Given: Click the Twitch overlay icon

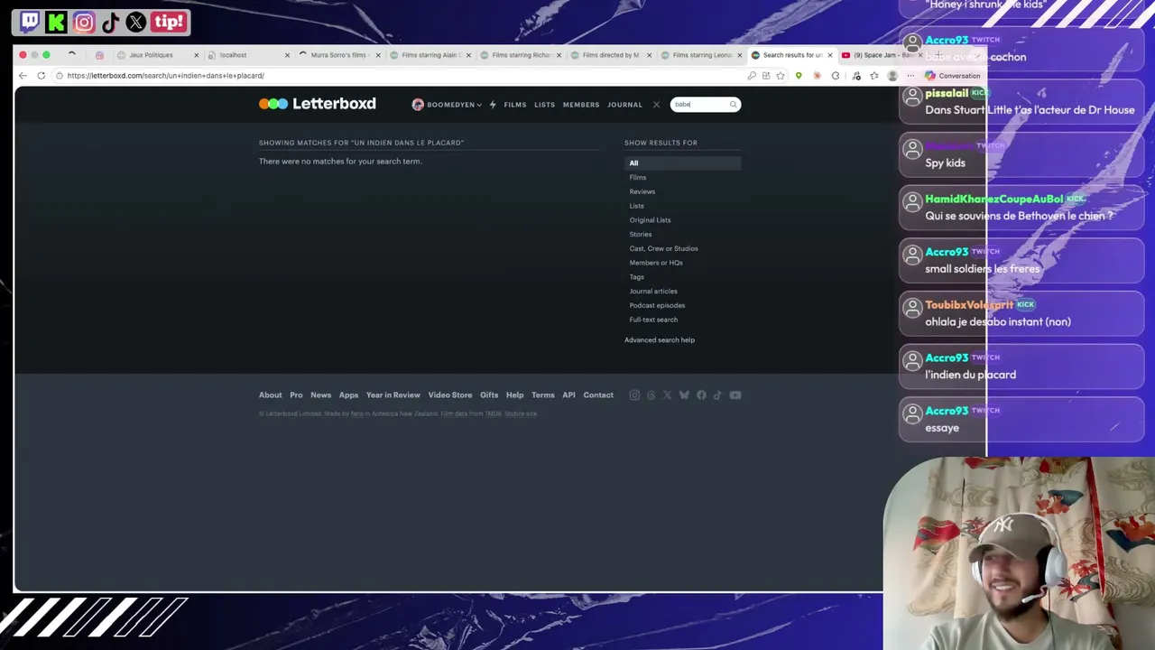Looking at the screenshot, I should coord(30,22).
